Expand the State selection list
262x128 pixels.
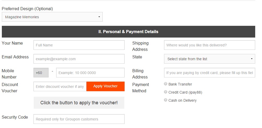(x=209, y=59)
